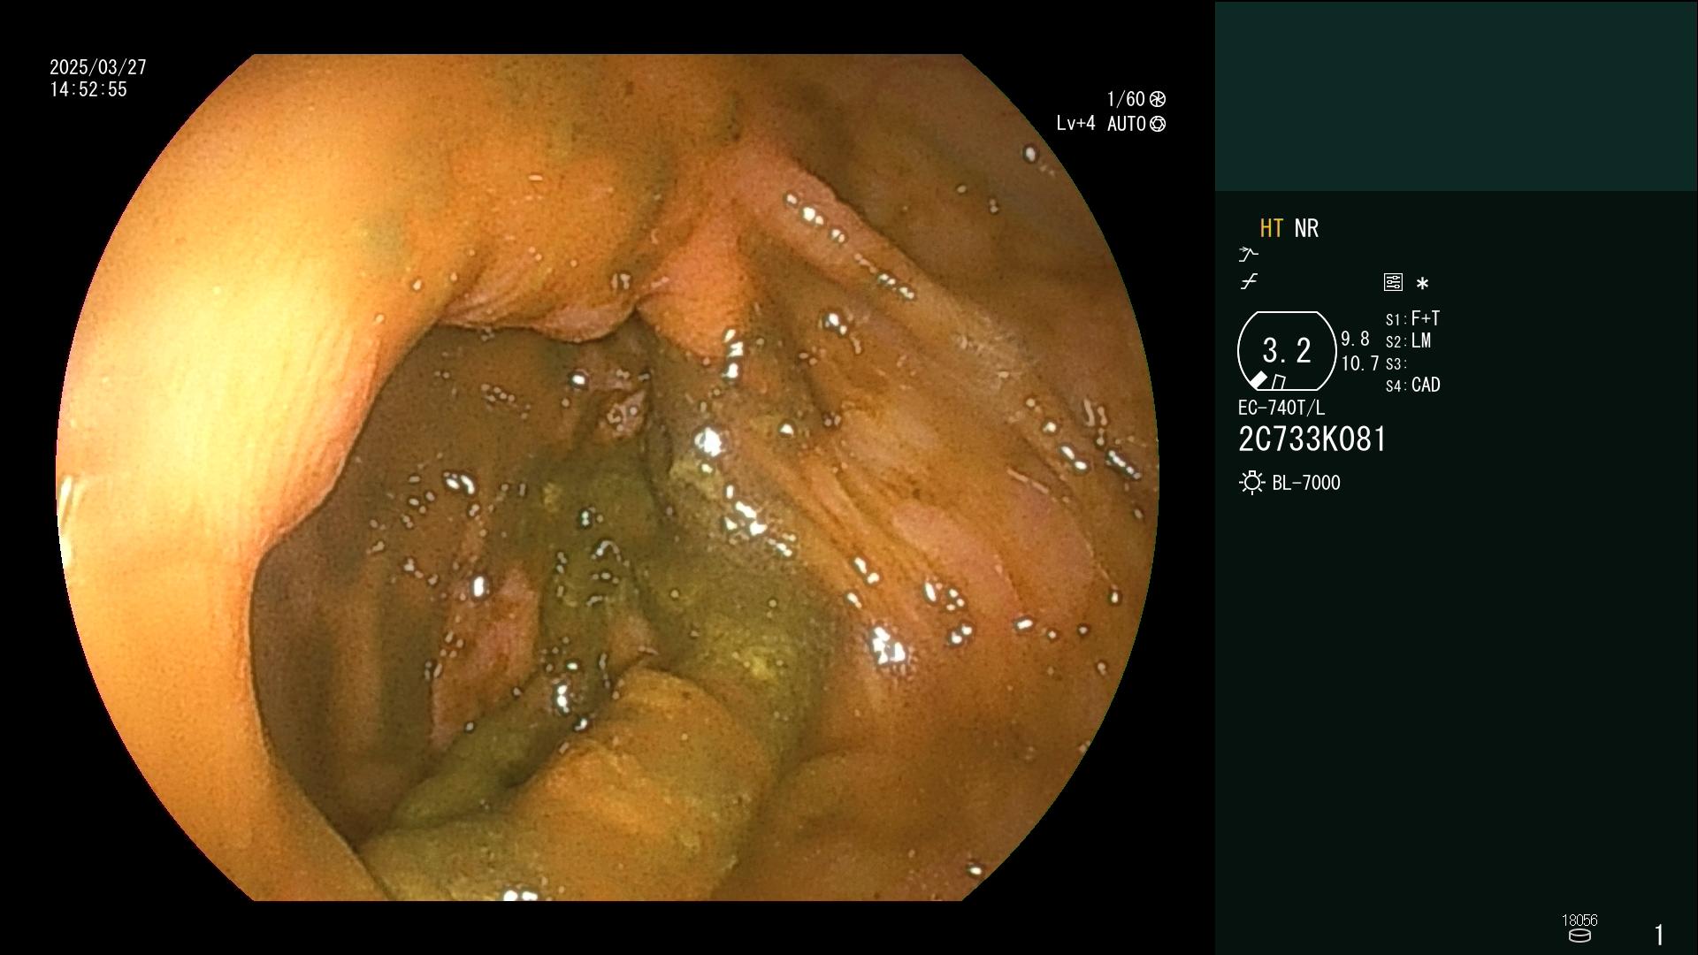The width and height of the screenshot is (1698, 955).
Task: Click the shutter icon beside 1/60
Action: pyautogui.click(x=1158, y=99)
